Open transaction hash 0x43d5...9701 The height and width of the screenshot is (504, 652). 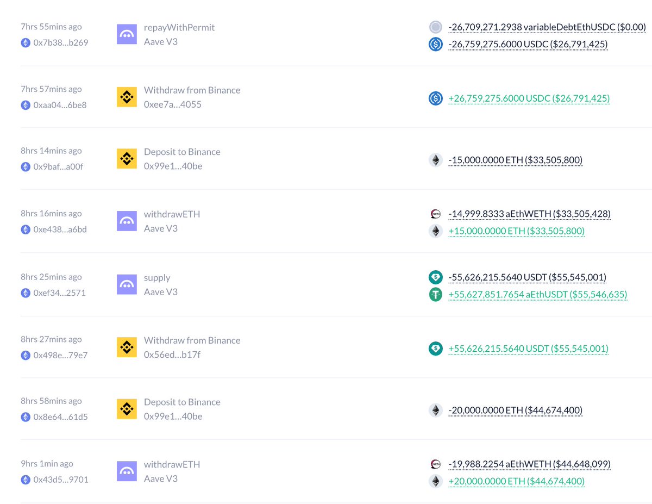(61, 480)
